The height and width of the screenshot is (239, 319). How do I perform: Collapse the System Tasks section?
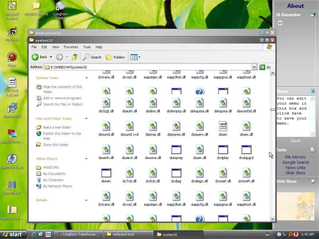coord(87,77)
